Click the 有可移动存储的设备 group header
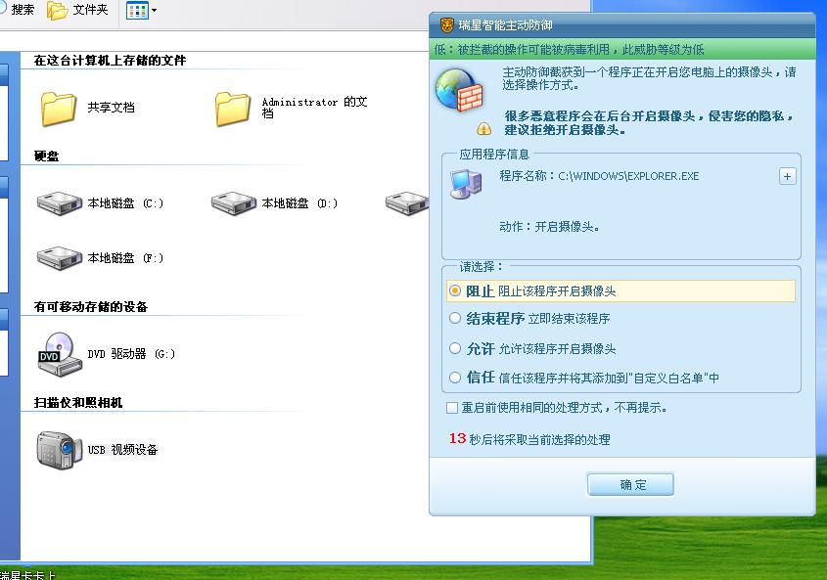 coord(91,307)
